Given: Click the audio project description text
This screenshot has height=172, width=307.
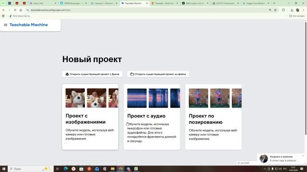Looking at the screenshot, I should click(152, 133).
